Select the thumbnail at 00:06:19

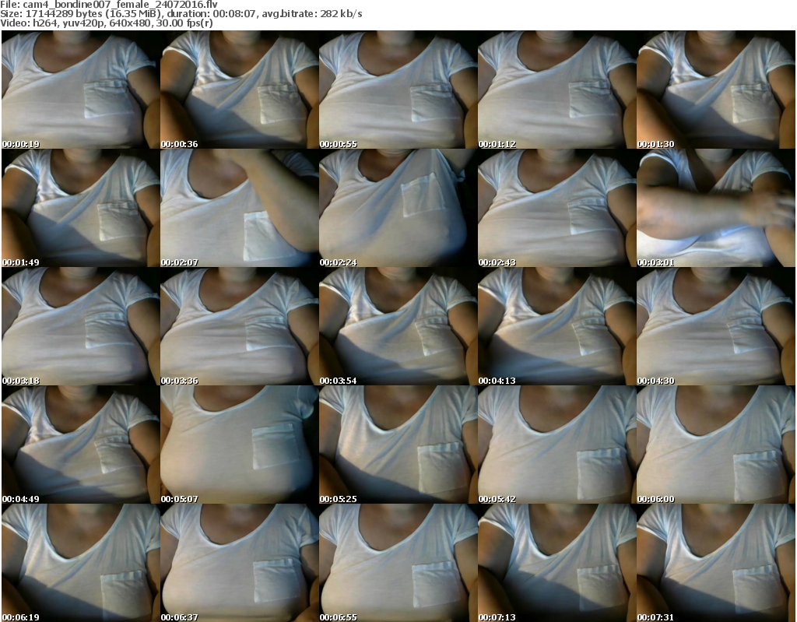tap(80, 563)
